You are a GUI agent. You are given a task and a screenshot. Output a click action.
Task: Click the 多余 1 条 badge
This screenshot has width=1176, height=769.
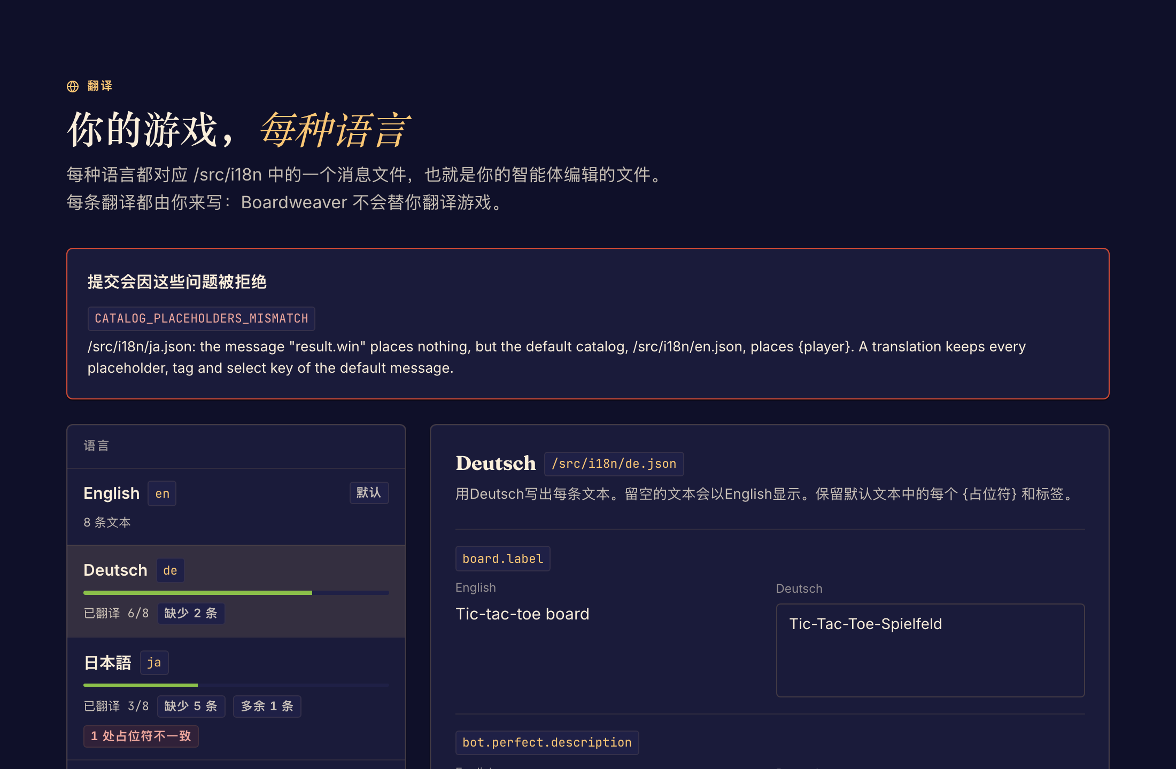coord(267,706)
